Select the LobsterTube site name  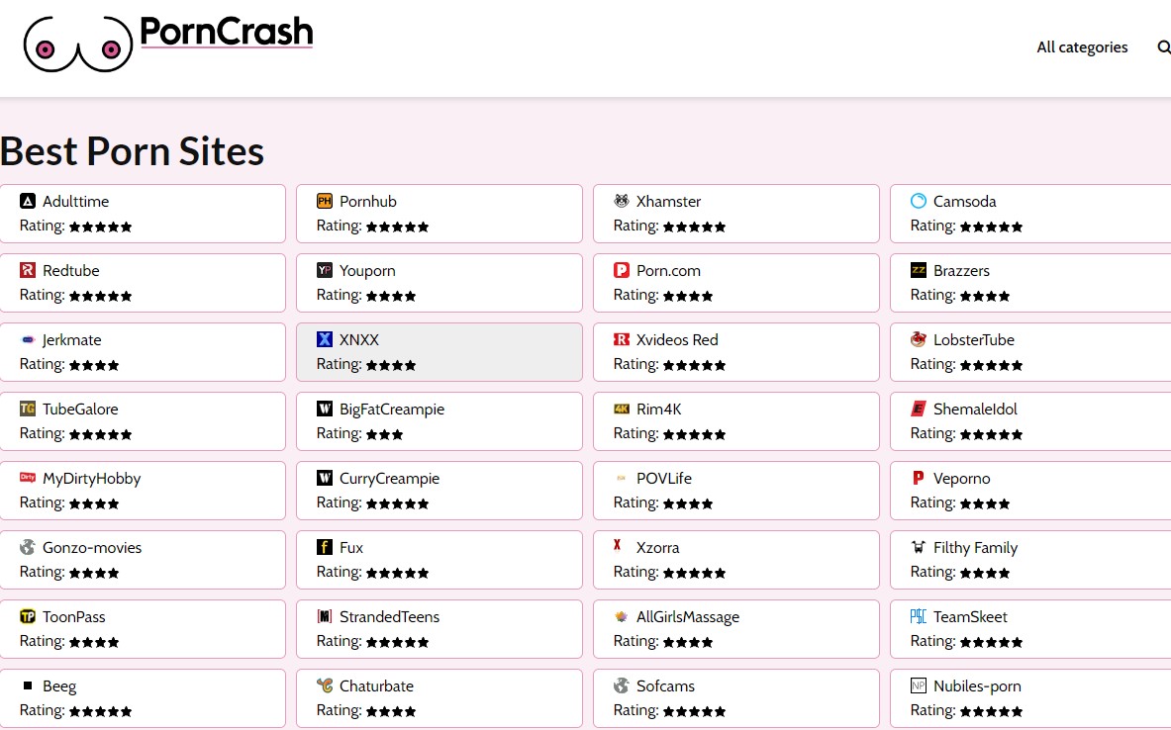[x=974, y=339]
